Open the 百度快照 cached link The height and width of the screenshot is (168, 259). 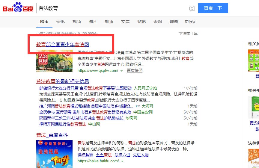(135, 71)
